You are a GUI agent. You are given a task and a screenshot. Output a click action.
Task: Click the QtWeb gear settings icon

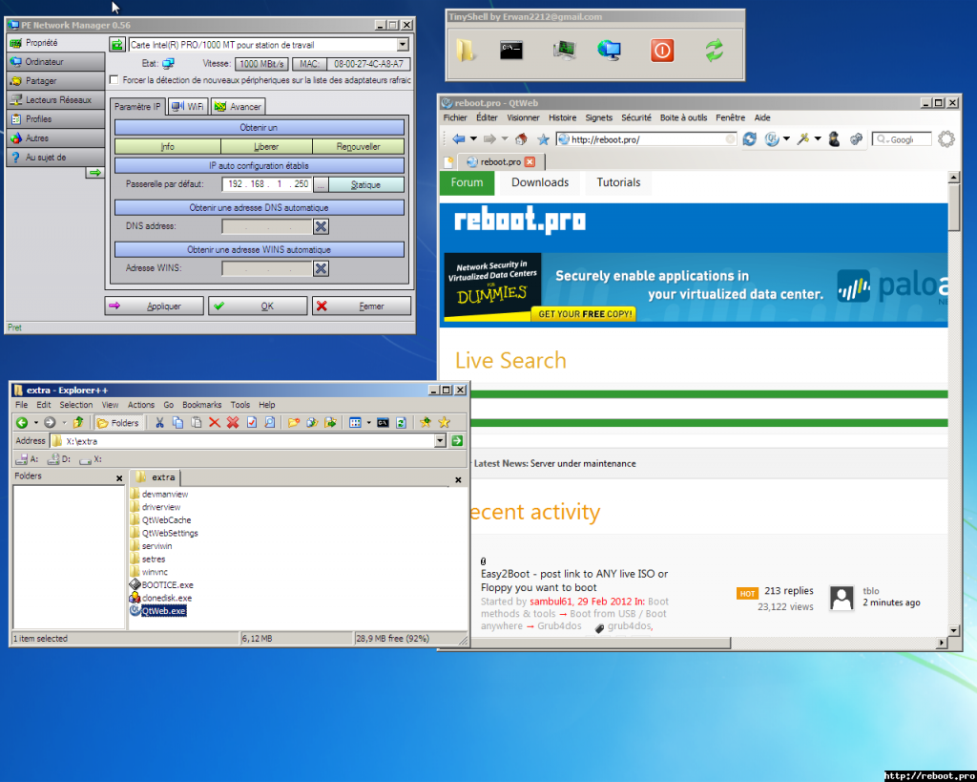[946, 139]
